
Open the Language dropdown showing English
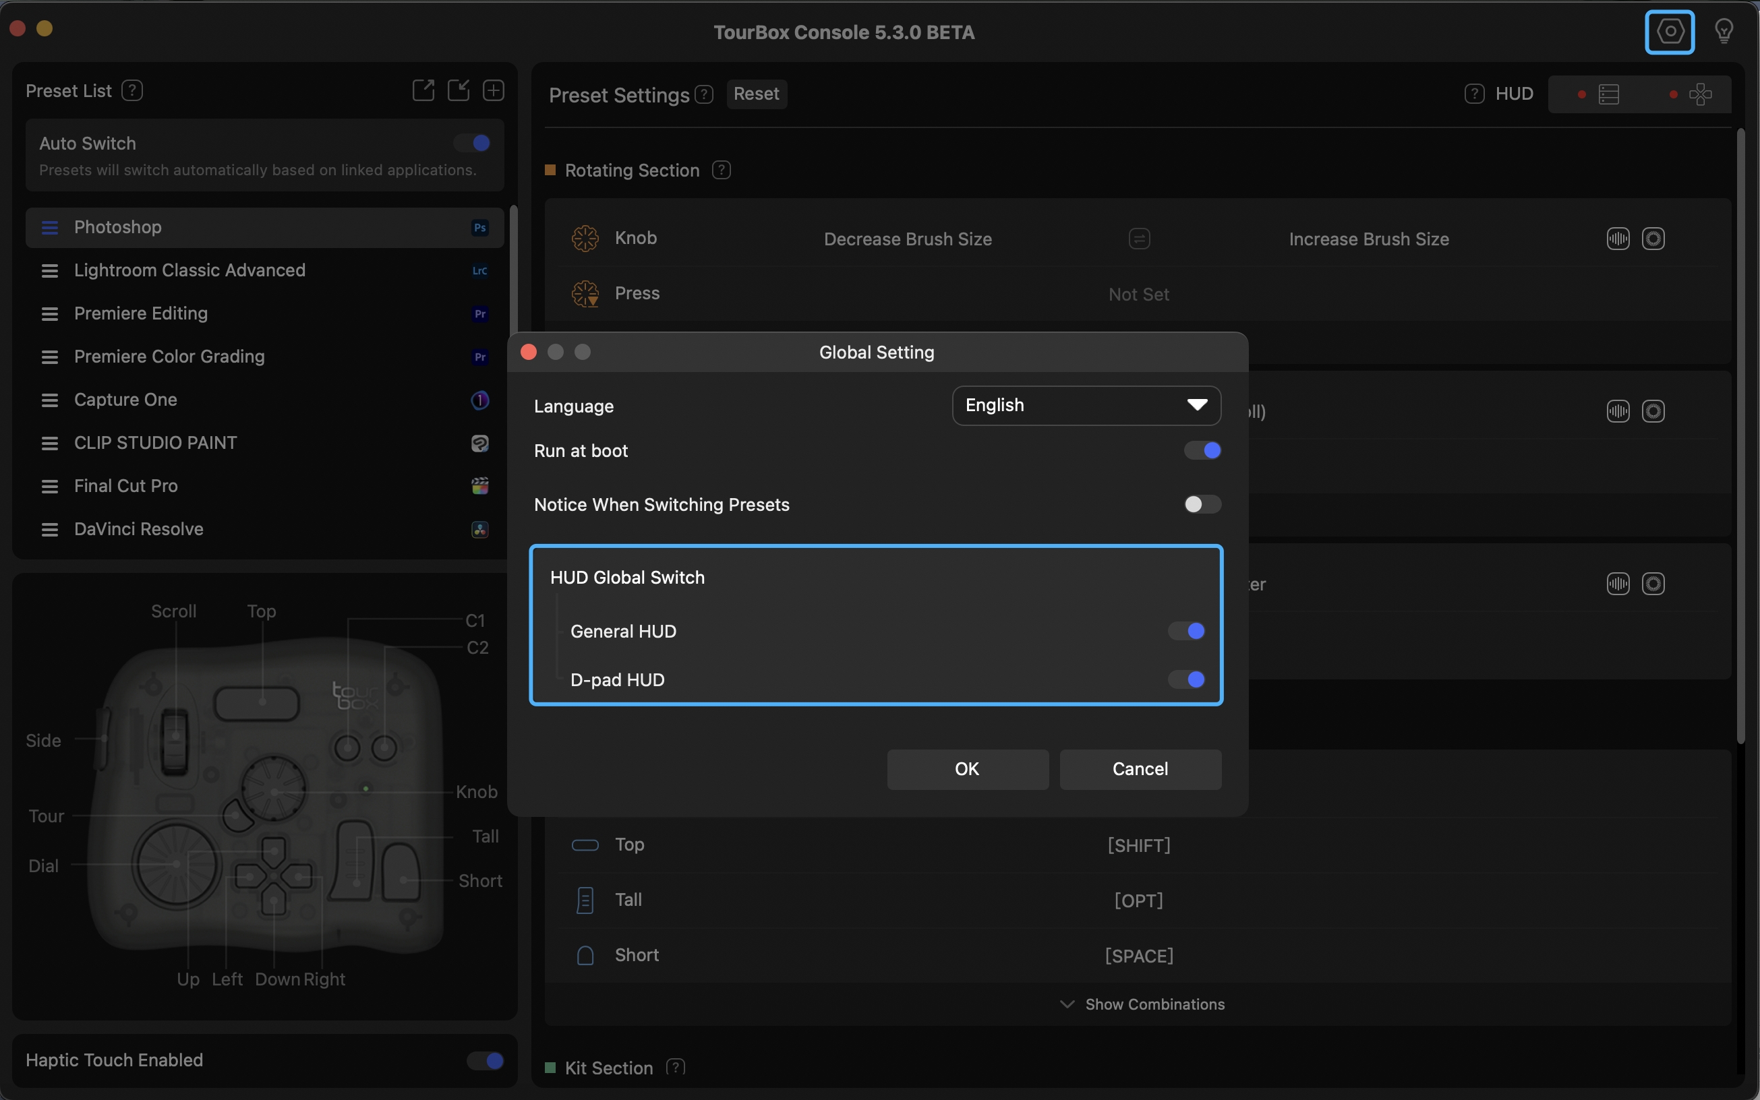tap(1086, 405)
